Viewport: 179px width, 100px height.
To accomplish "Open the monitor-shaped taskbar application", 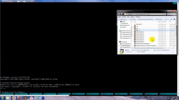I will (x=37, y=98).
